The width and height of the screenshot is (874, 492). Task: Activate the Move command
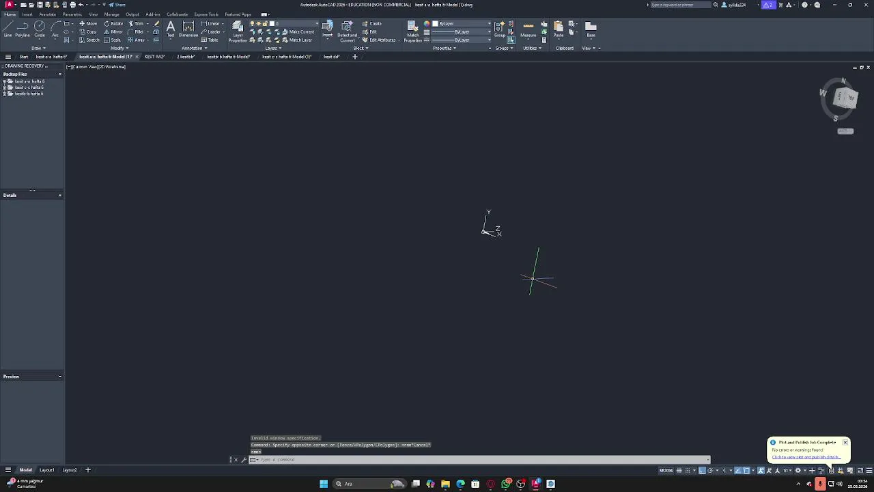[88, 23]
